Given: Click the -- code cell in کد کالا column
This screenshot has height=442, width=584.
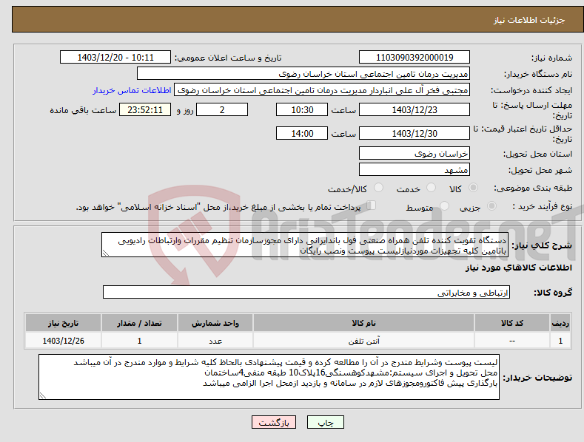Looking at the screenshot, I should (512, 341).
